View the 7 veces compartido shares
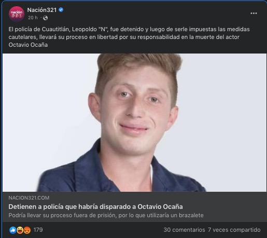Screen dimensions: 267x238 234,230
